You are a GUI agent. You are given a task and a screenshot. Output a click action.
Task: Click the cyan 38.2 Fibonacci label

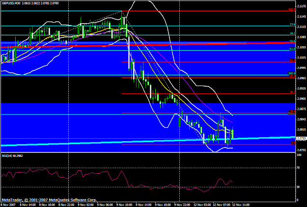(x=292, y=34)
